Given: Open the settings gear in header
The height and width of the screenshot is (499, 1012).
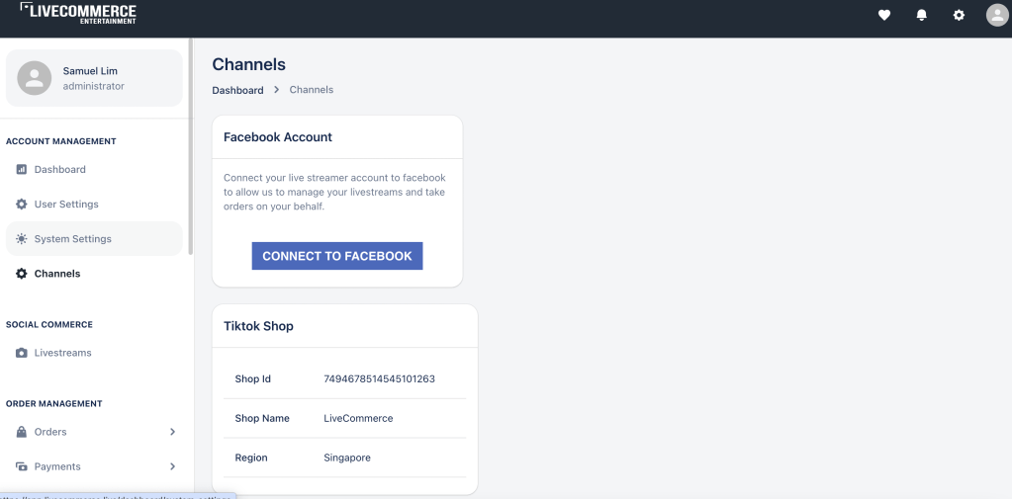Looking at the screenshot, I should pos(959,15).
